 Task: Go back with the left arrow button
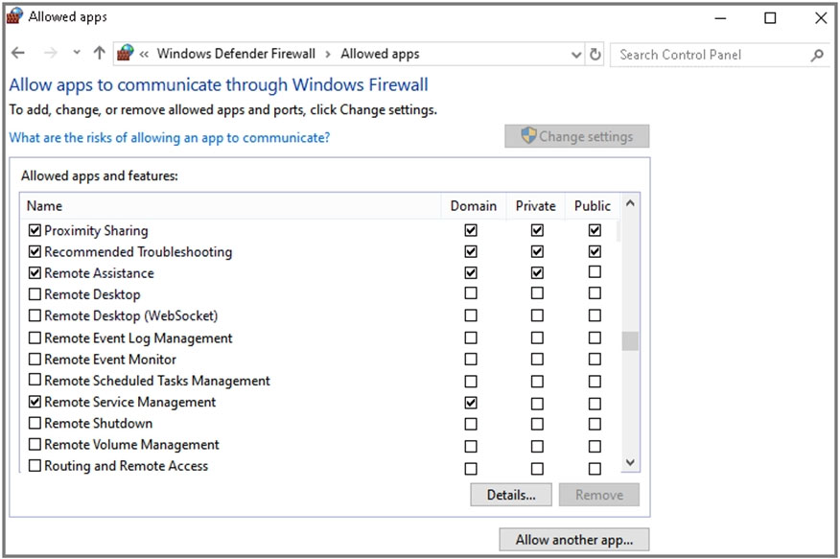(18, 53)
